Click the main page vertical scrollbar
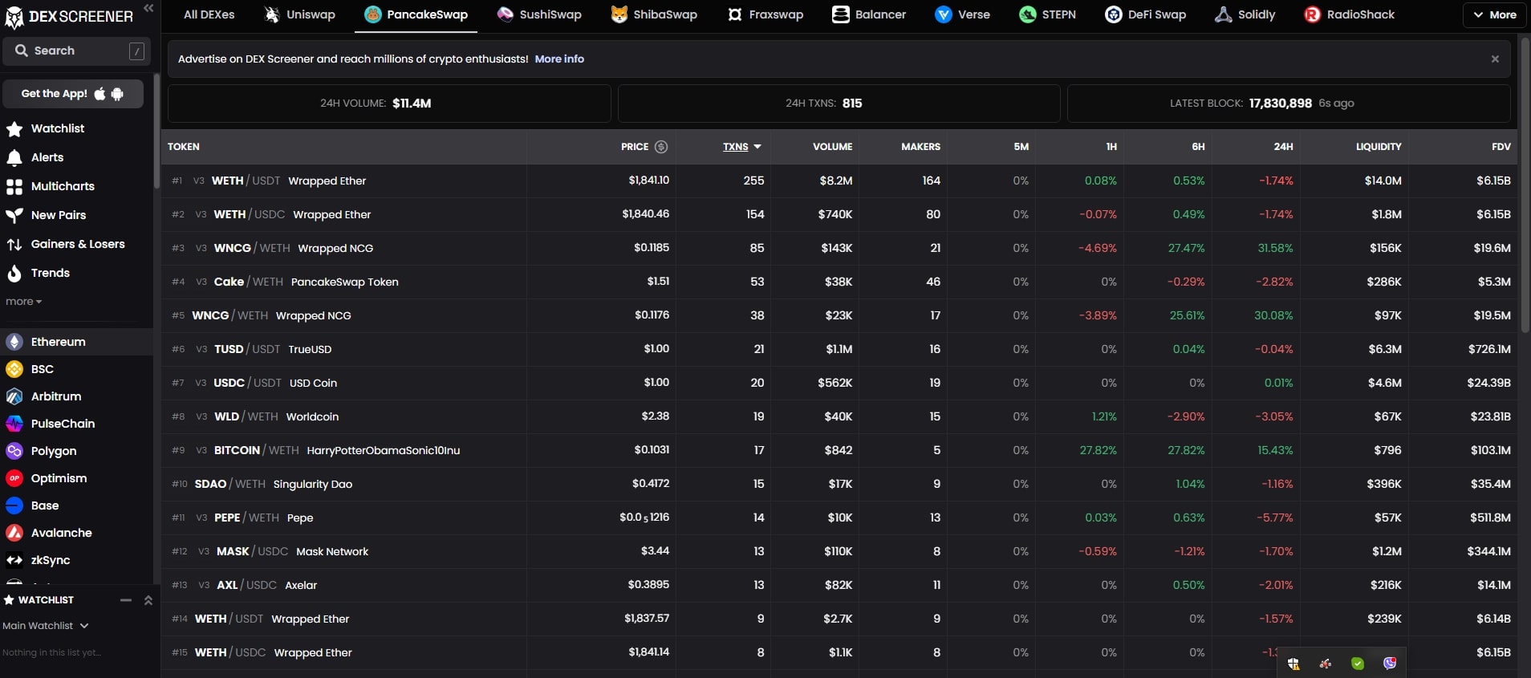The height and width of the screenshot is (678, 1531). click(x=1525, y=185)
